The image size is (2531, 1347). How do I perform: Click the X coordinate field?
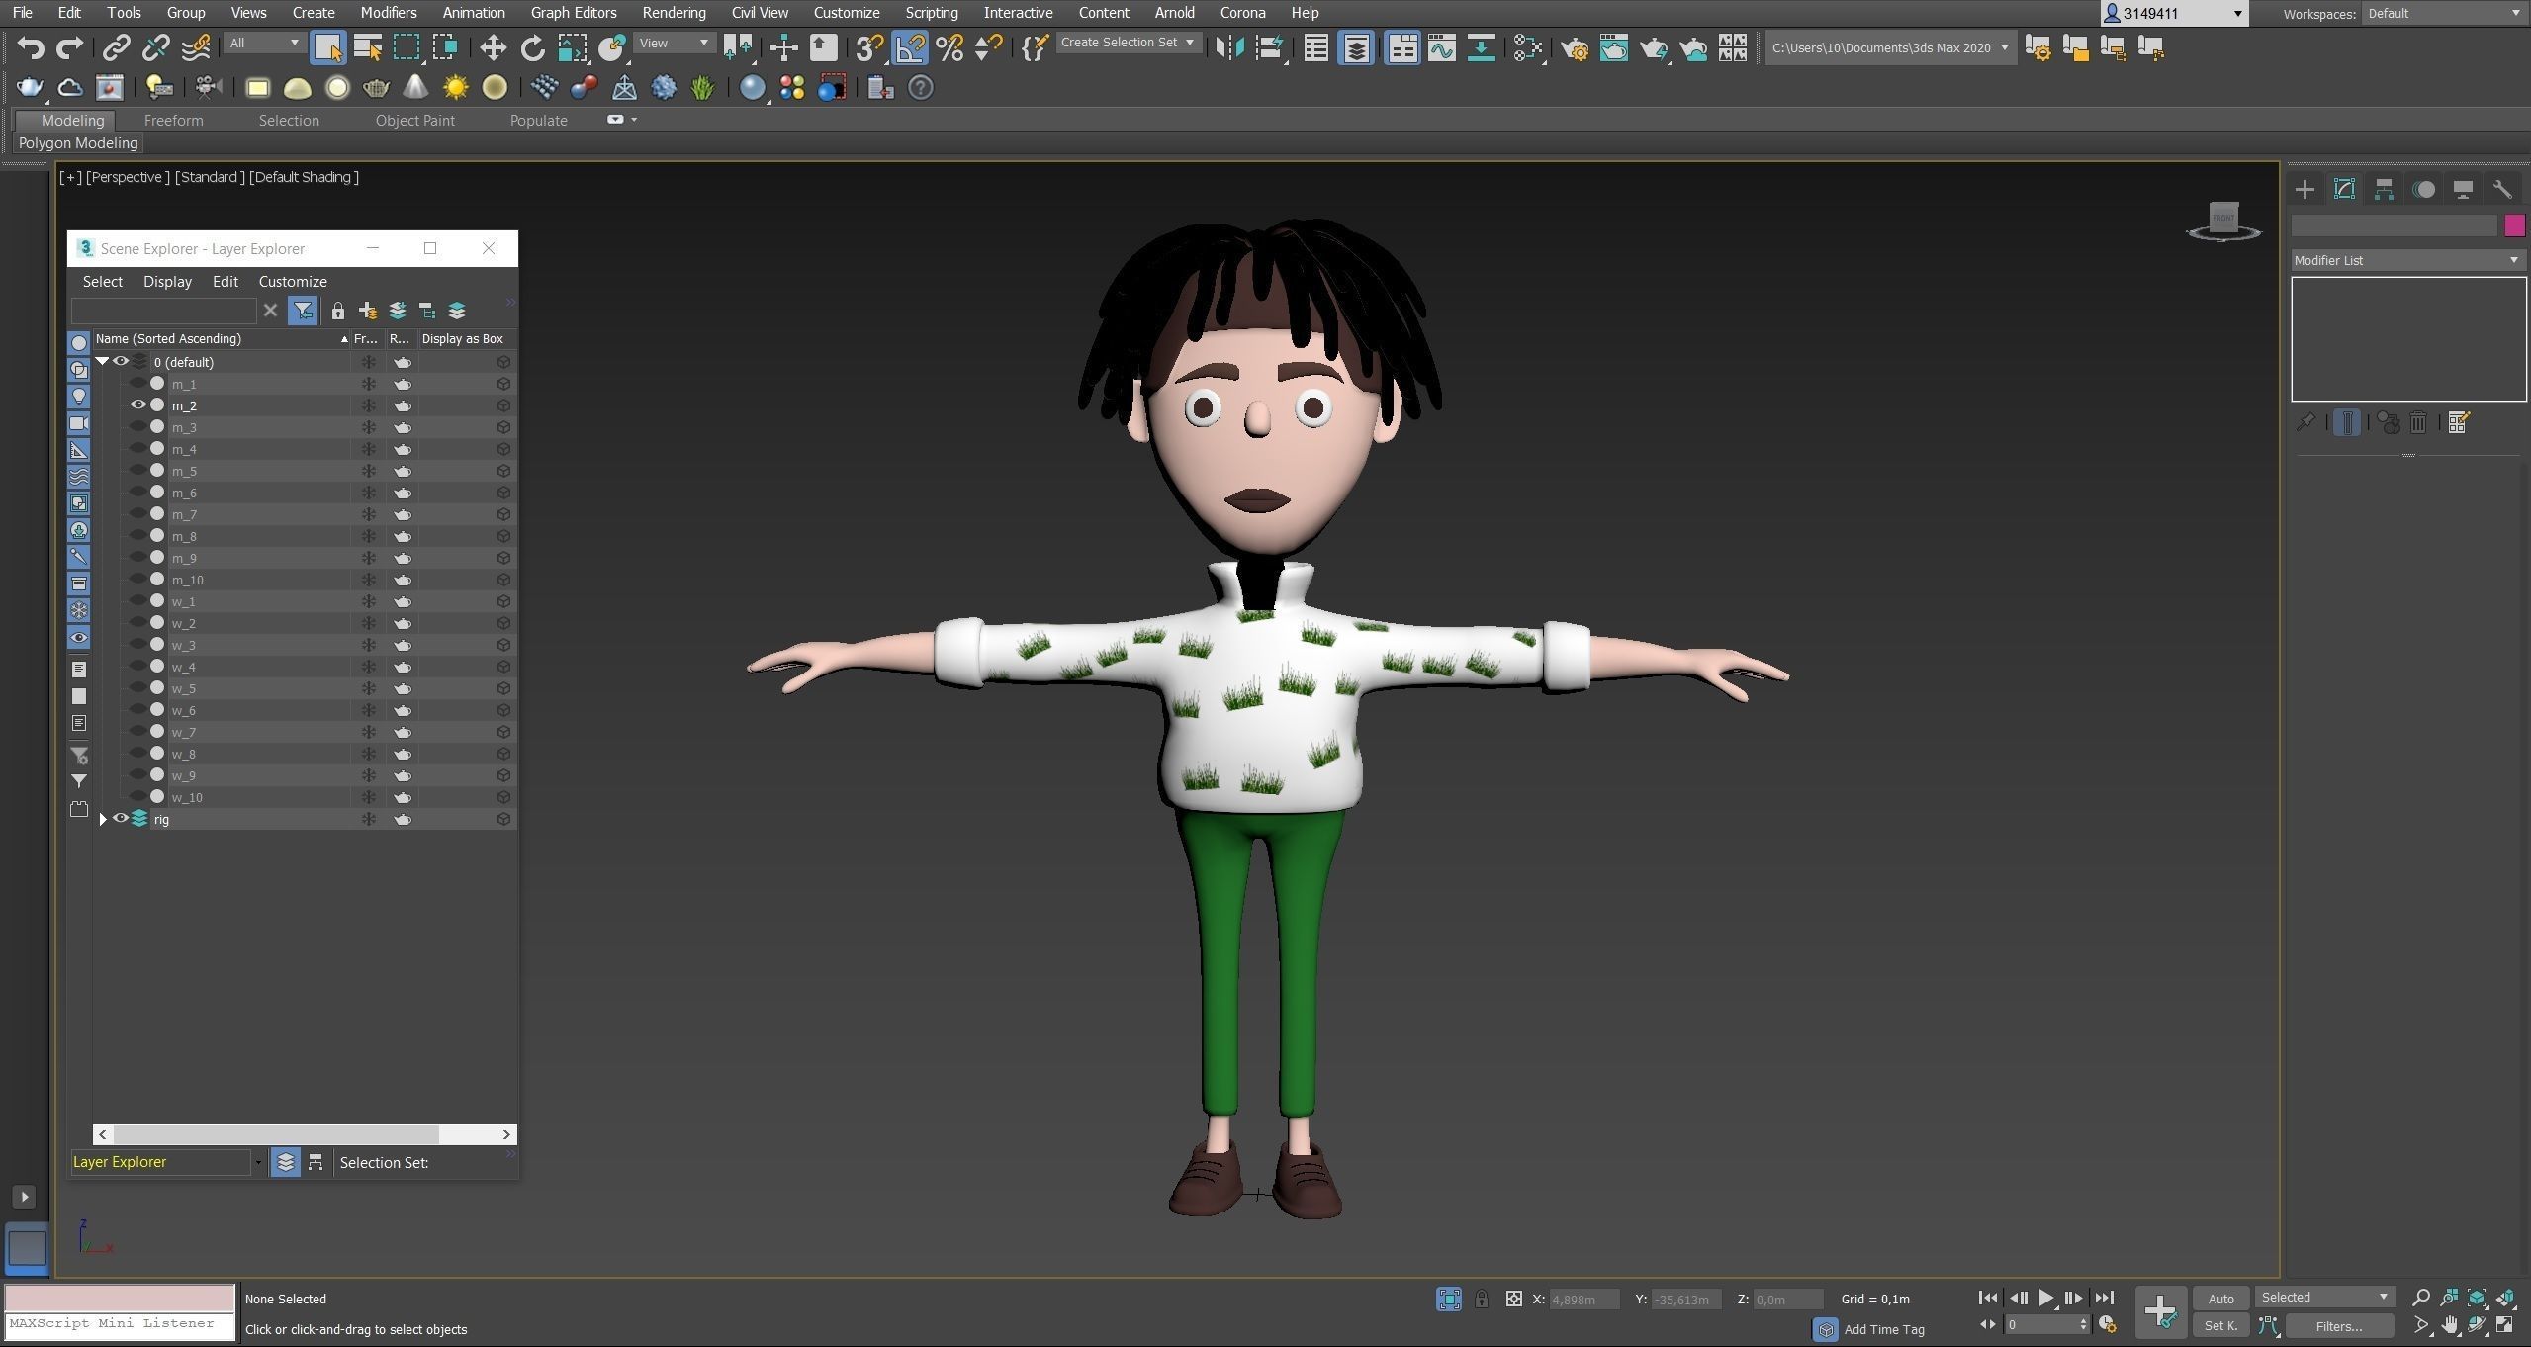(1583, 1299)
